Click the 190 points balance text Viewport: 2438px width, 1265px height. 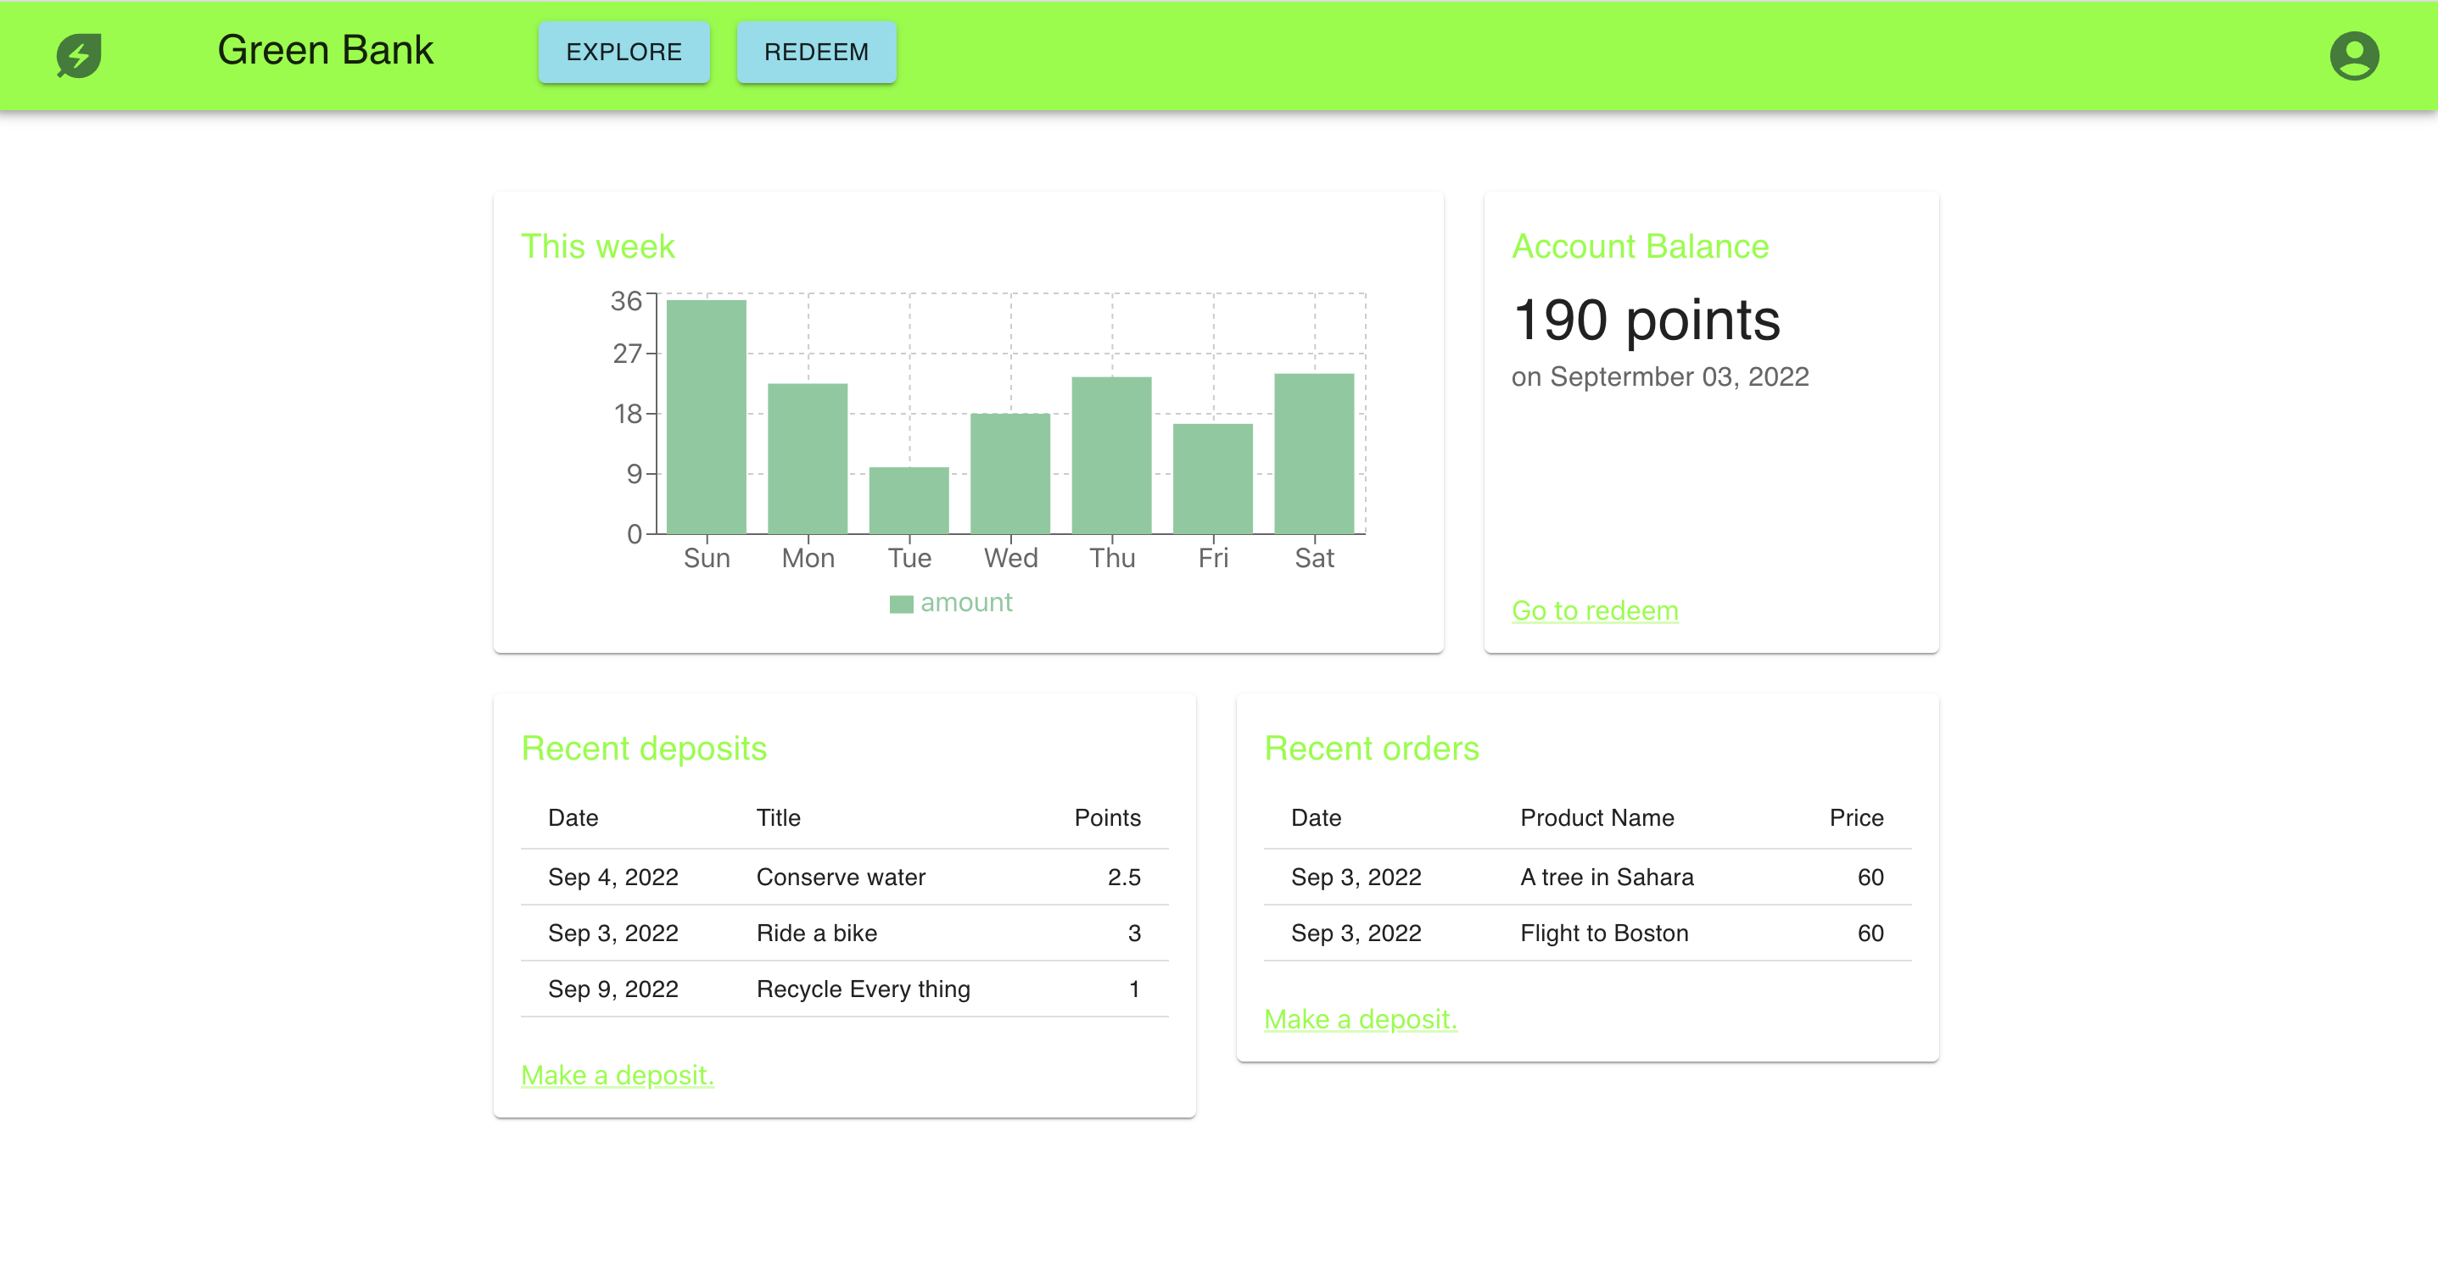point(1647,320)
